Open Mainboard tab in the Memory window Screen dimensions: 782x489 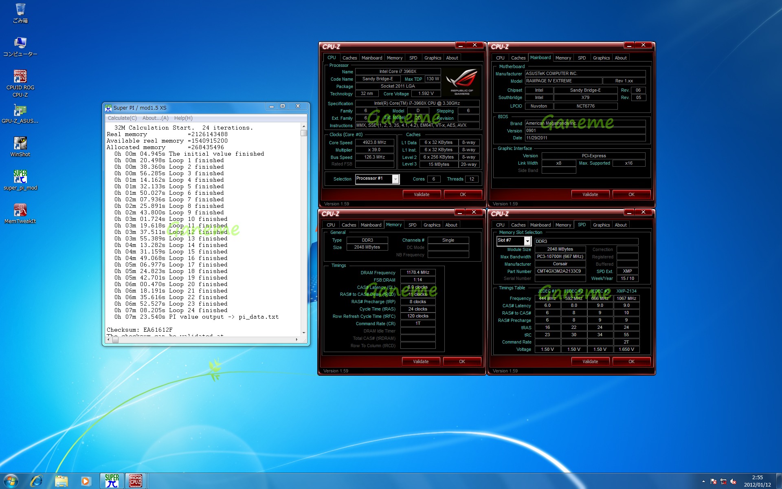[371, 225]
